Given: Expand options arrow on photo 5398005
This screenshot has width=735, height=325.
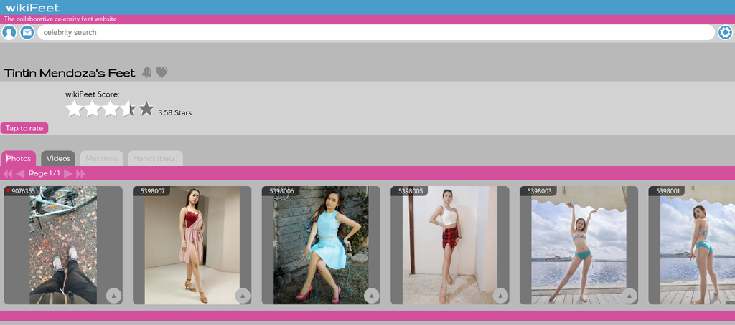Looking at the screenshot, I should click(x=500, y=296).
